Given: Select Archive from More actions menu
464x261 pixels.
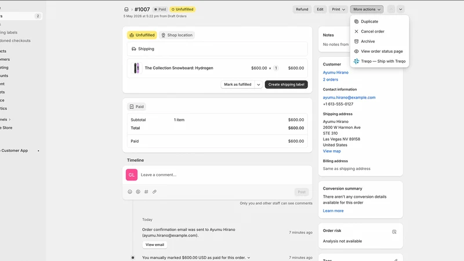Looking at the screenshot, I should [x=379, y=41].
